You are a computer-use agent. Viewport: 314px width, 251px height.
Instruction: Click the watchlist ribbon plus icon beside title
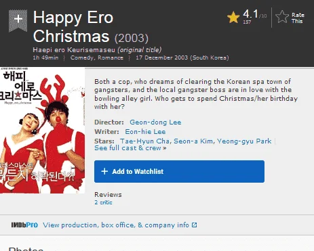tap(18, 20)
